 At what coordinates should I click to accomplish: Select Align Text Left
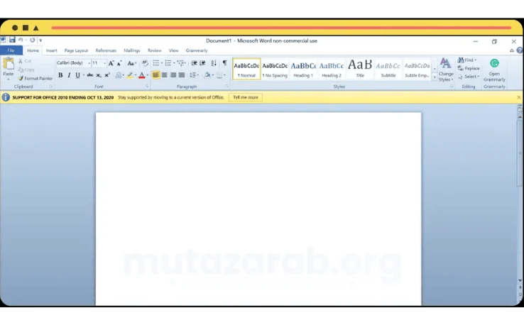pyautogui.click(x=155, y=75)
